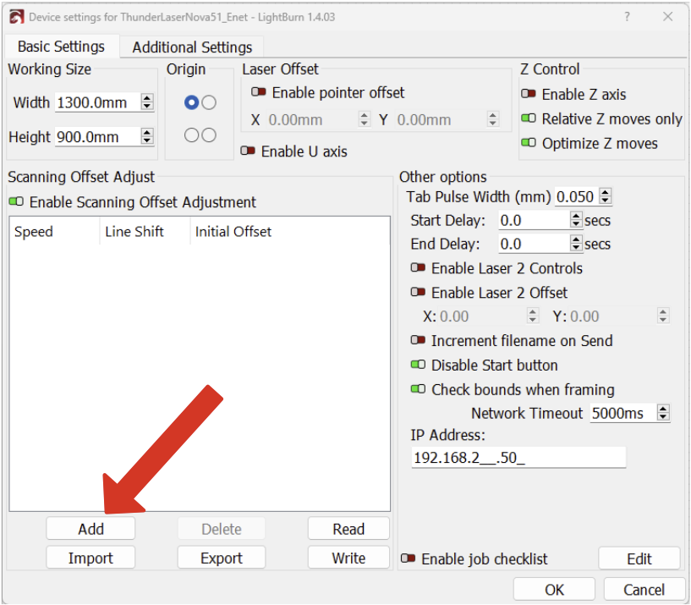Turn on Enable U axis

click(249, 151)
